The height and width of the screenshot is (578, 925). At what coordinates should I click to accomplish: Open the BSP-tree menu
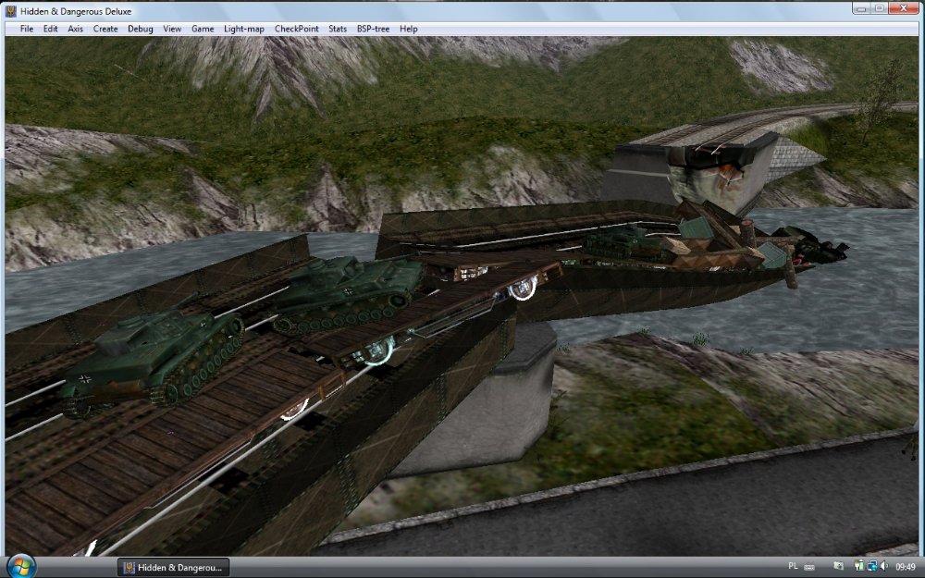373,29
